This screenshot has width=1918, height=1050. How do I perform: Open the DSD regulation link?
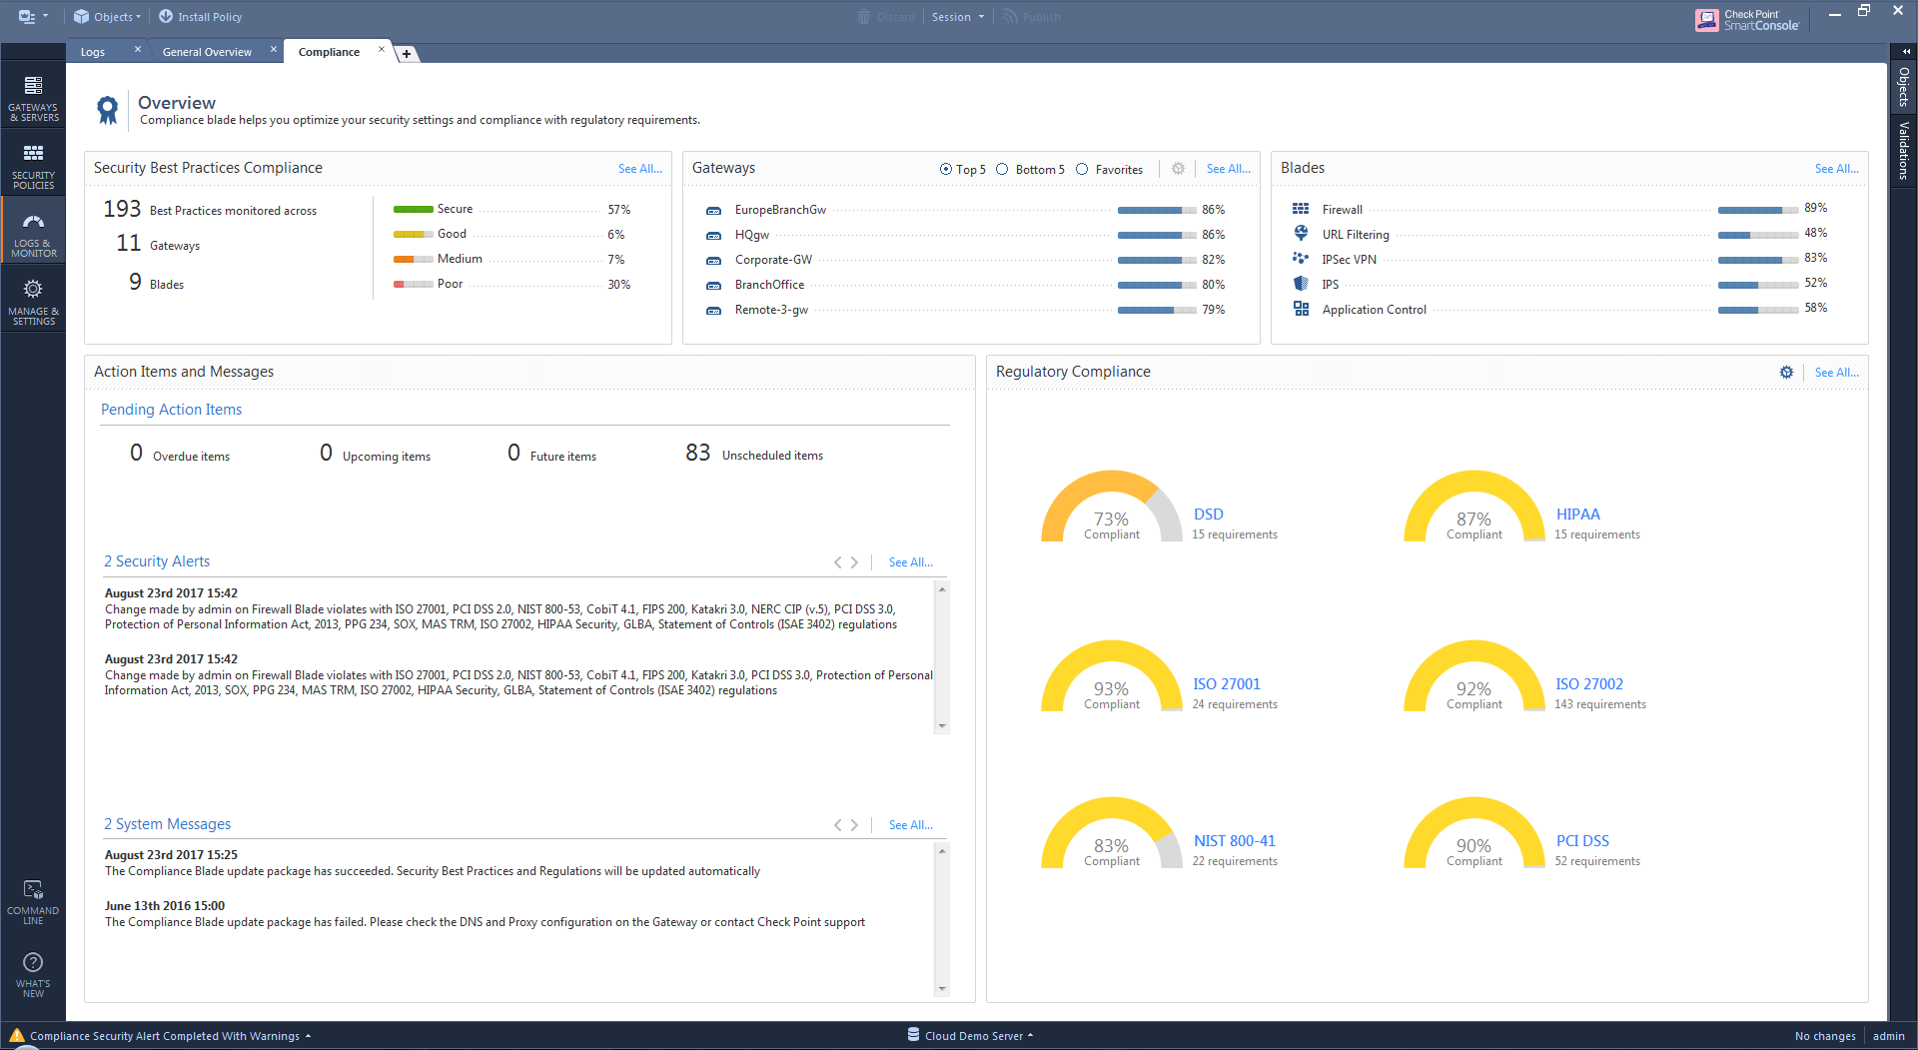click(x=1208, y=515)
